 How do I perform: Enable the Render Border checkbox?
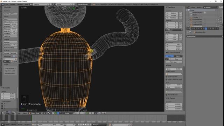[x=167, y=95]
